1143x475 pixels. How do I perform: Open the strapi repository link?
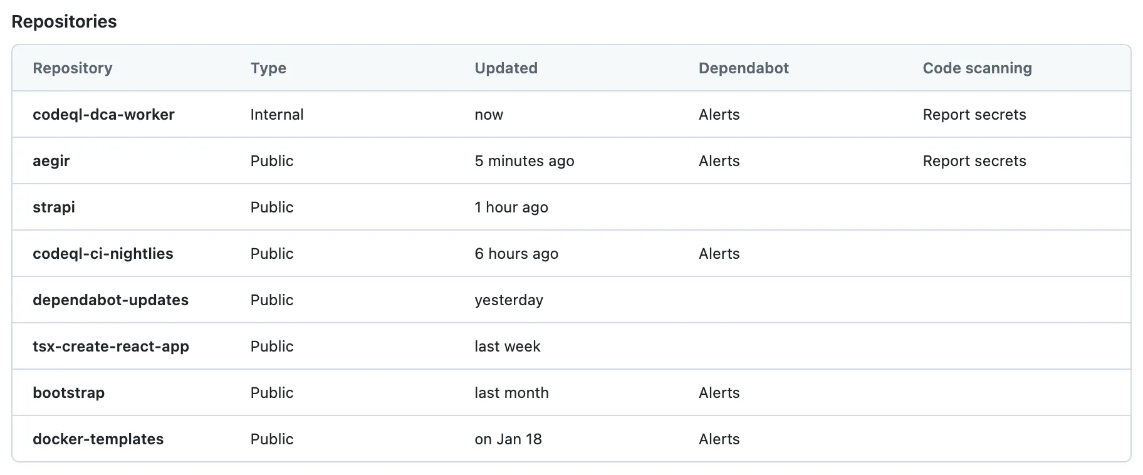54,207
